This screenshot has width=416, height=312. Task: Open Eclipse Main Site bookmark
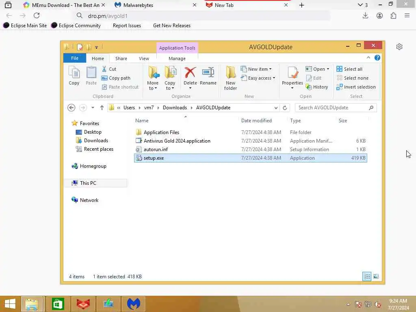(25, 26)
